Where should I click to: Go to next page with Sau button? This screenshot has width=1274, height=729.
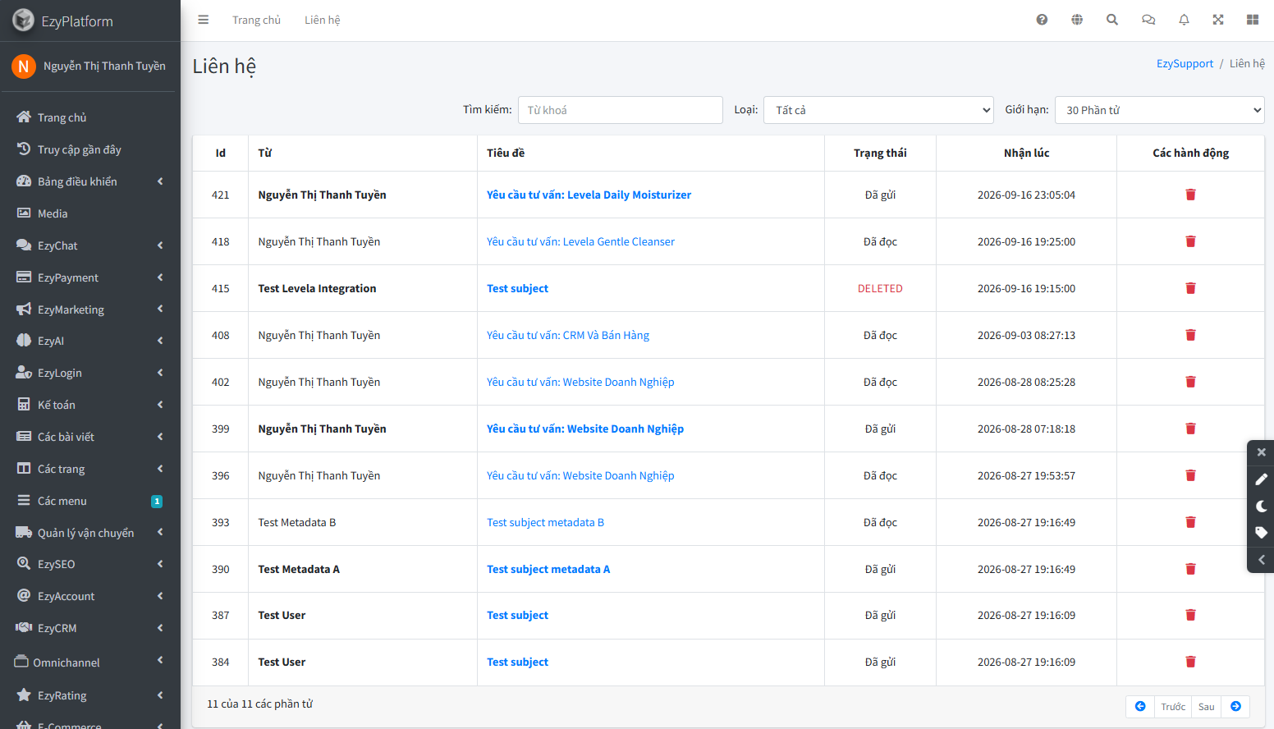(x=1207, y=707)
